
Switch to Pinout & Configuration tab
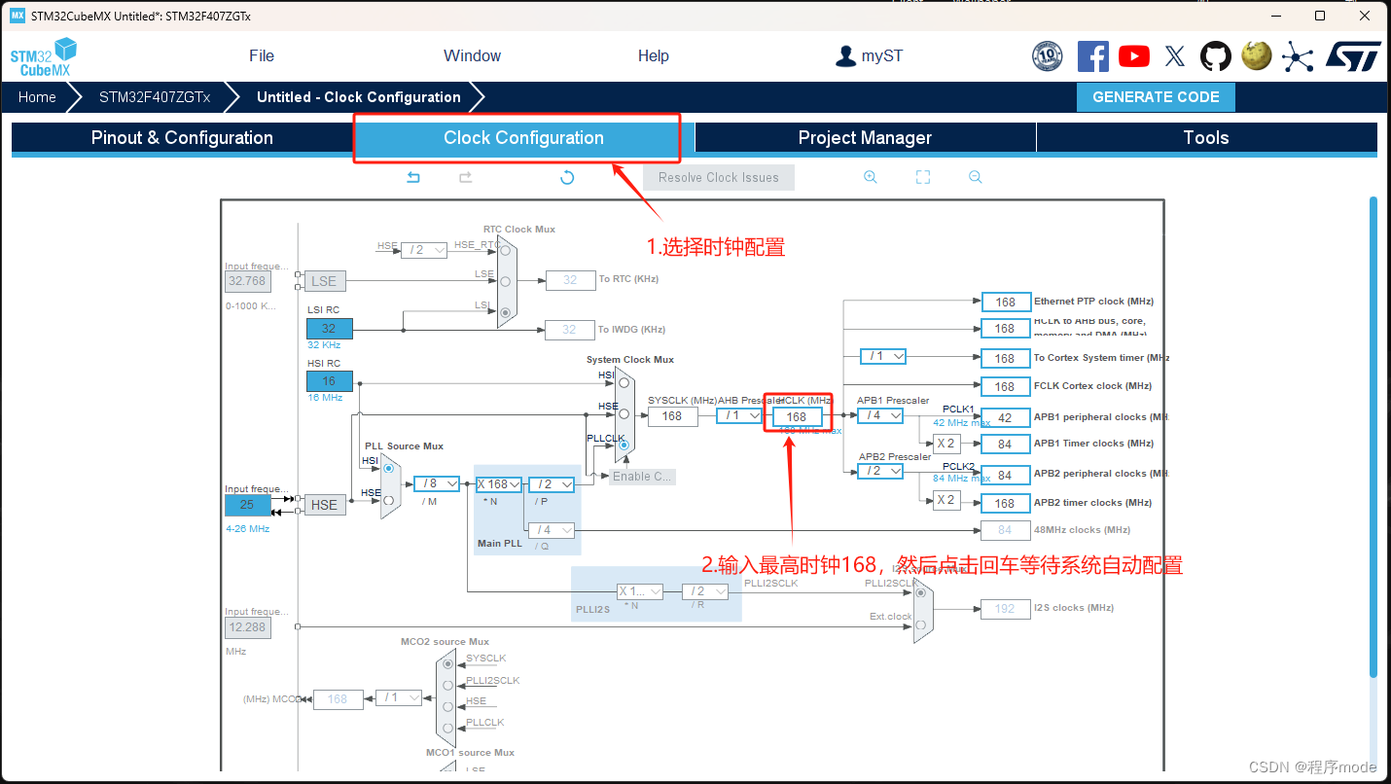[x=182, y=137]
